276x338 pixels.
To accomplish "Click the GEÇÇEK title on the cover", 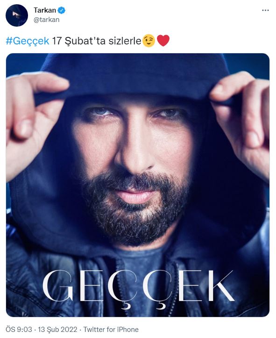I will tap(138, 288).
